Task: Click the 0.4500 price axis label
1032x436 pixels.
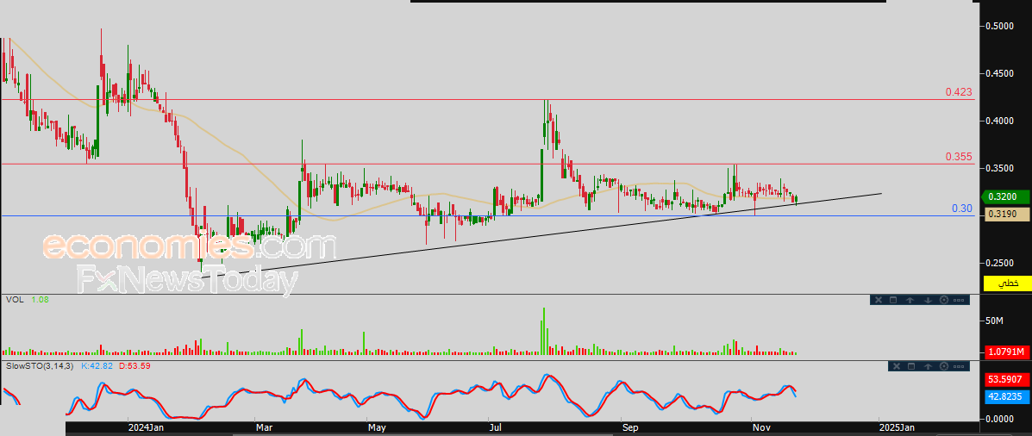Action: click(x=999, y=73)
